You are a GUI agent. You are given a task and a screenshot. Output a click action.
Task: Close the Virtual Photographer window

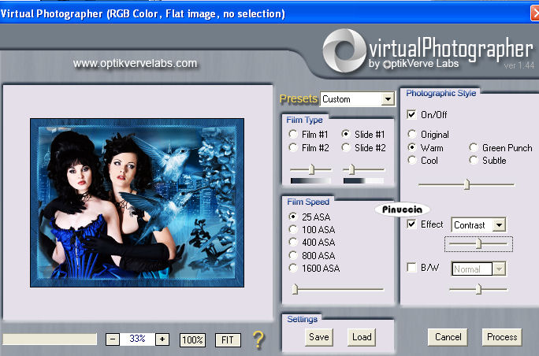535,13
